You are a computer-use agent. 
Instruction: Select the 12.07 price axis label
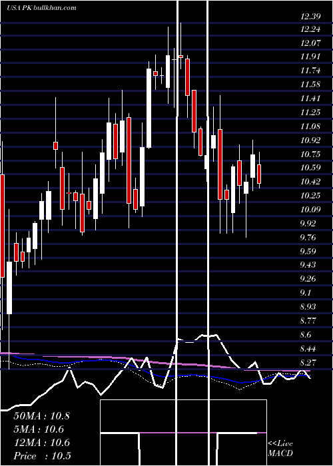(x=310, y=43)
